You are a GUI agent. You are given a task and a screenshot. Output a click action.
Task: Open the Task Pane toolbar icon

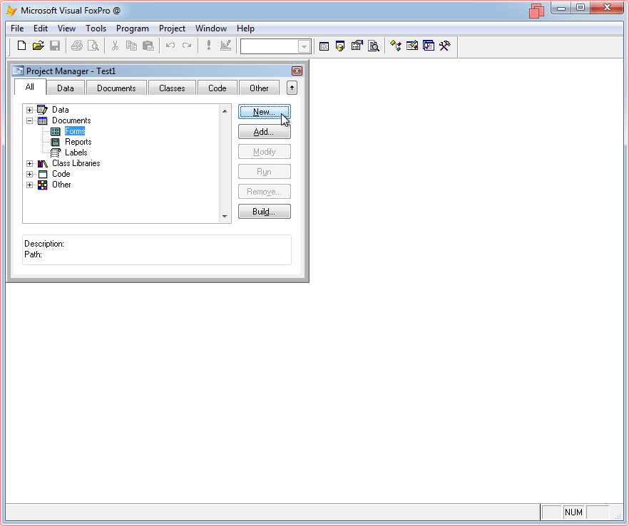tap(429, 46)
